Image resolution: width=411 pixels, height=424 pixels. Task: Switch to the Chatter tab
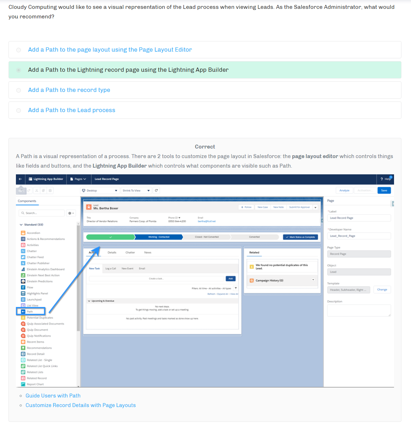(x=130, y=252)
